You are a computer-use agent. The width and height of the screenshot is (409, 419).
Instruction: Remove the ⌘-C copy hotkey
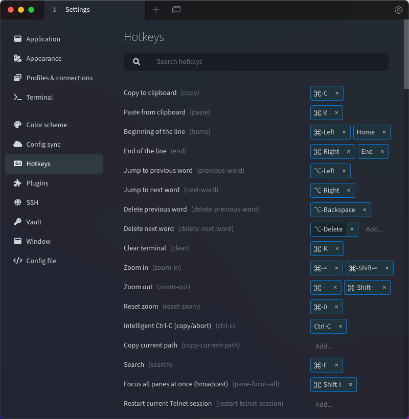coord(337,94)
